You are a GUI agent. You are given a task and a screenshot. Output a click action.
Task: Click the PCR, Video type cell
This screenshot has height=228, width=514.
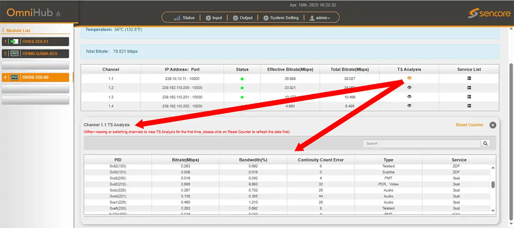click(x=388, y=184)
